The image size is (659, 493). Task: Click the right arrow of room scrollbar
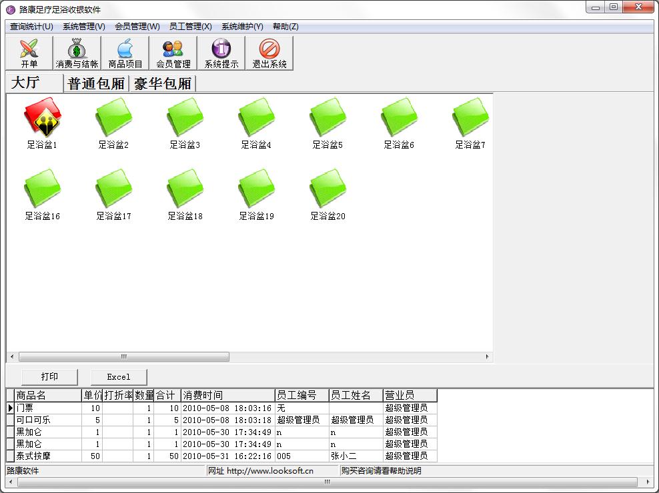pyautogui.click(x=487, y=357)
